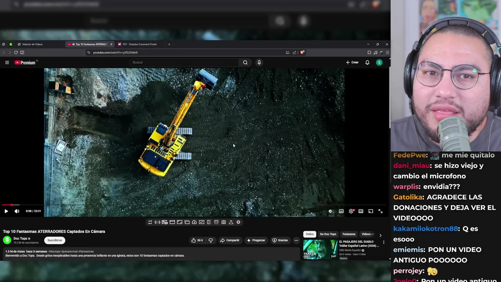Click the #paranormal hashtag
Image resolution: width=501 pixels, height=282 pixels.
tap(69, 251)
